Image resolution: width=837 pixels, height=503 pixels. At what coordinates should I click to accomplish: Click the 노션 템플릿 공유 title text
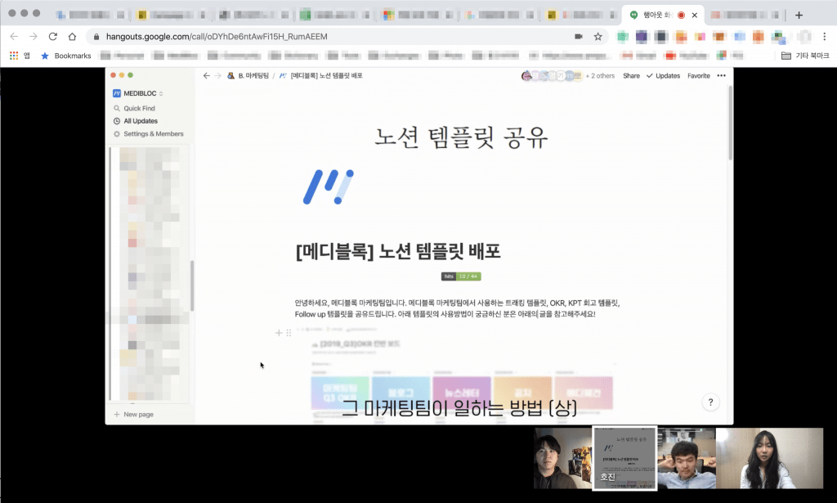click(x=461, y=137)
